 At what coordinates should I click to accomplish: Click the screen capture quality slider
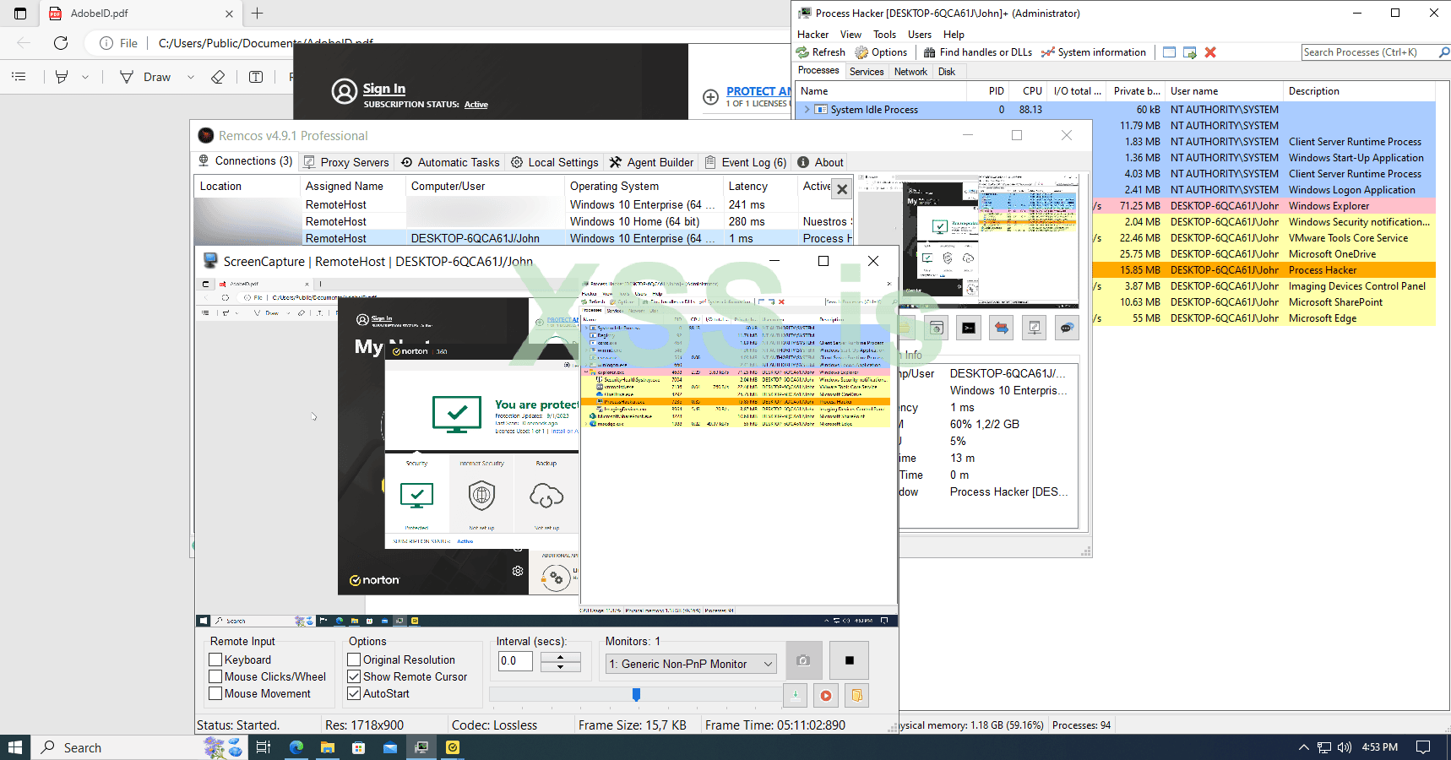click(x=636, y=694)
